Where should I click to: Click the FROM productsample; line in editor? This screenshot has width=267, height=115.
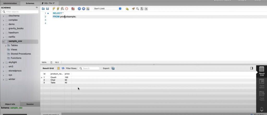(x=64, y=17)
